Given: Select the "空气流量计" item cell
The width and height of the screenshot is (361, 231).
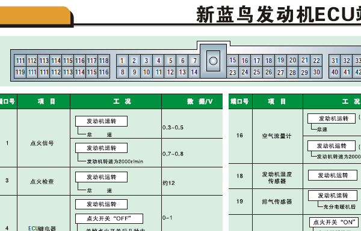Looking at the screenshot, I should (x=277, y=136).
